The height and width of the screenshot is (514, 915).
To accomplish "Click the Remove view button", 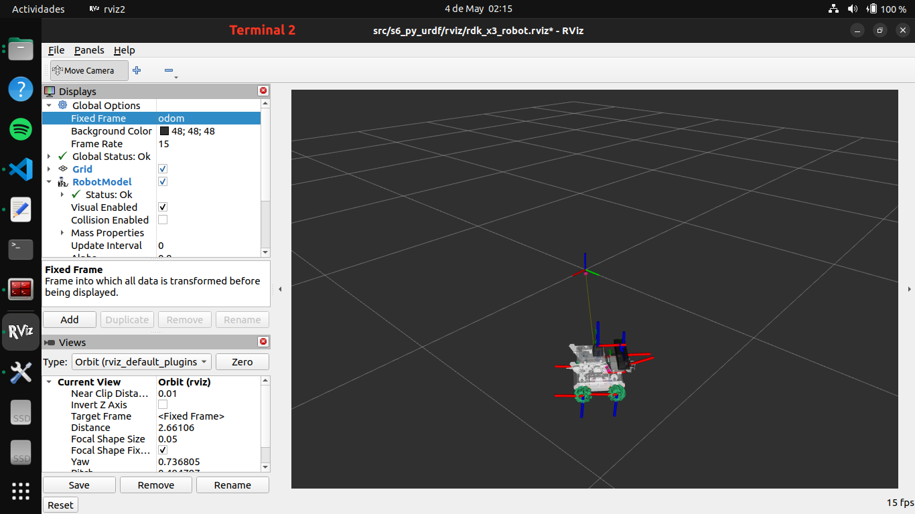I will (156, 485).
